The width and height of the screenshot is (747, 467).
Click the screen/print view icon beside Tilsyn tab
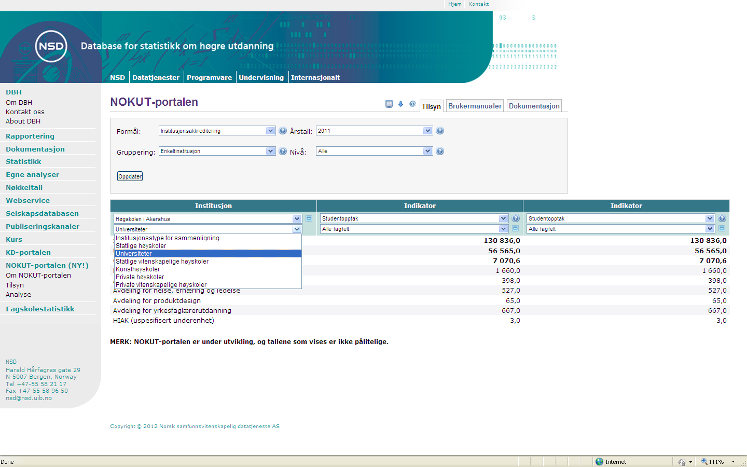point(389,104)
